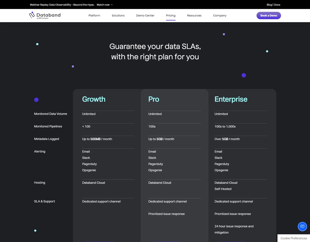
Task: Click the '< 100' pipelines value
Action: tap(86, 127)
